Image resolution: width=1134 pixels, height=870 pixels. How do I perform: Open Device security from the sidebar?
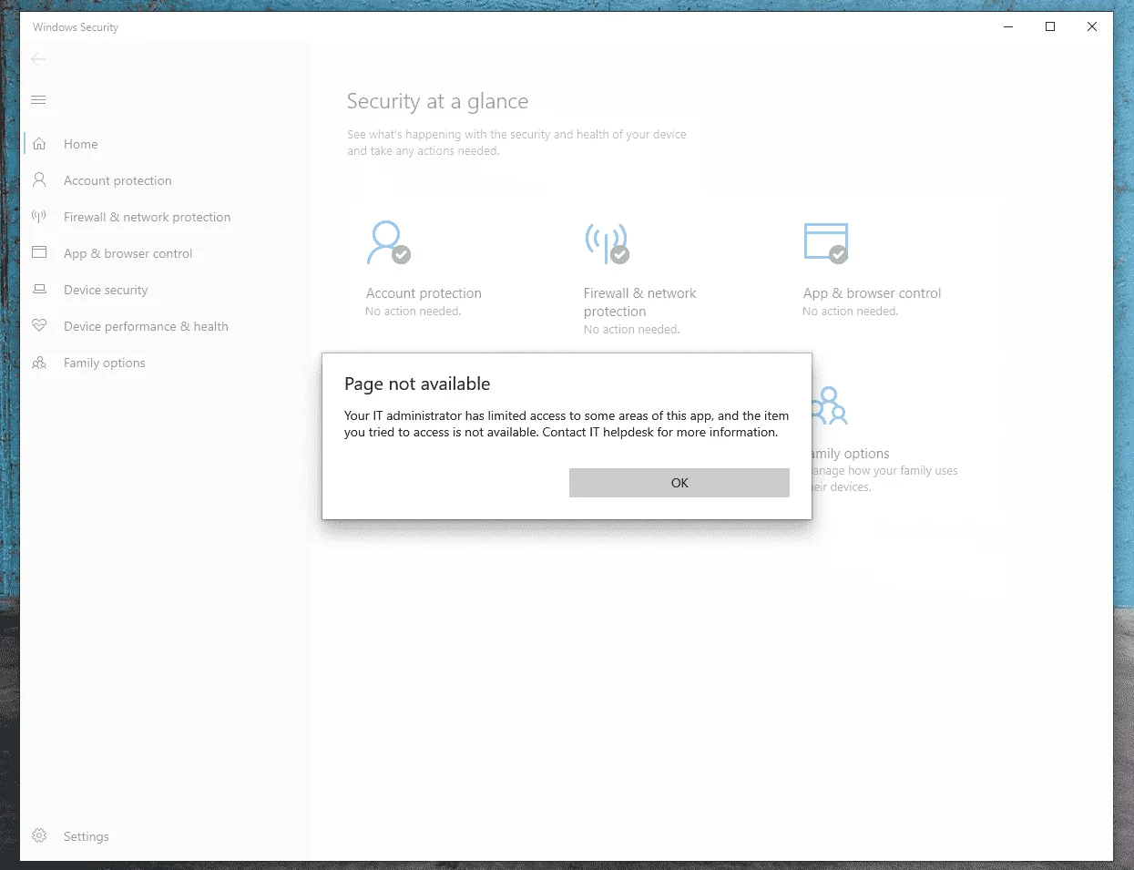[106, 290]
